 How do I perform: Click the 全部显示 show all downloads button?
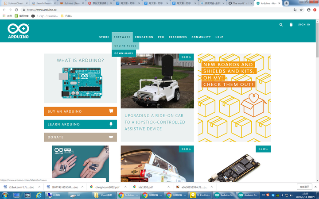pos(304,187)
